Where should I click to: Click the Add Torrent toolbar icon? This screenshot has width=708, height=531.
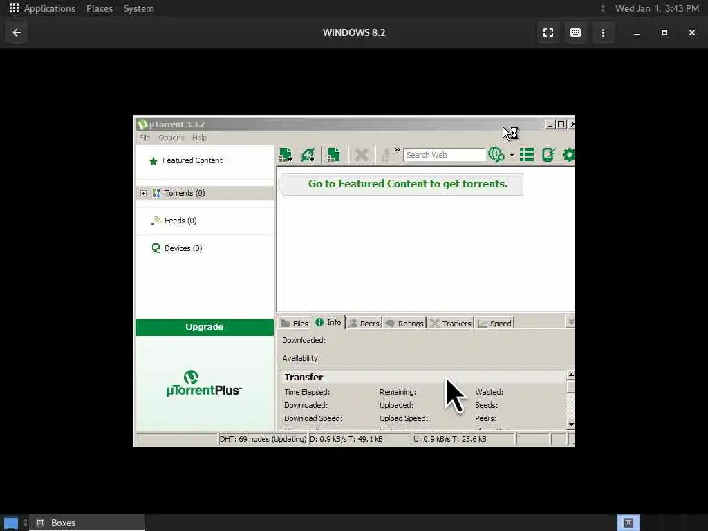[286, 155]
